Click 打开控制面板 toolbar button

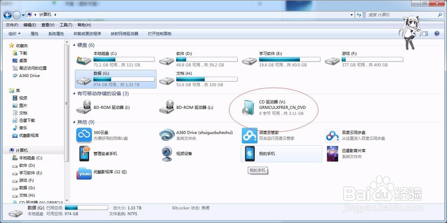tap(160, 33)
